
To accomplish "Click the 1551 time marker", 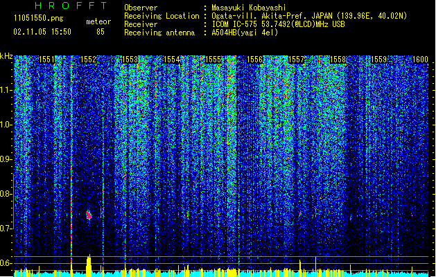I will 46,60.
